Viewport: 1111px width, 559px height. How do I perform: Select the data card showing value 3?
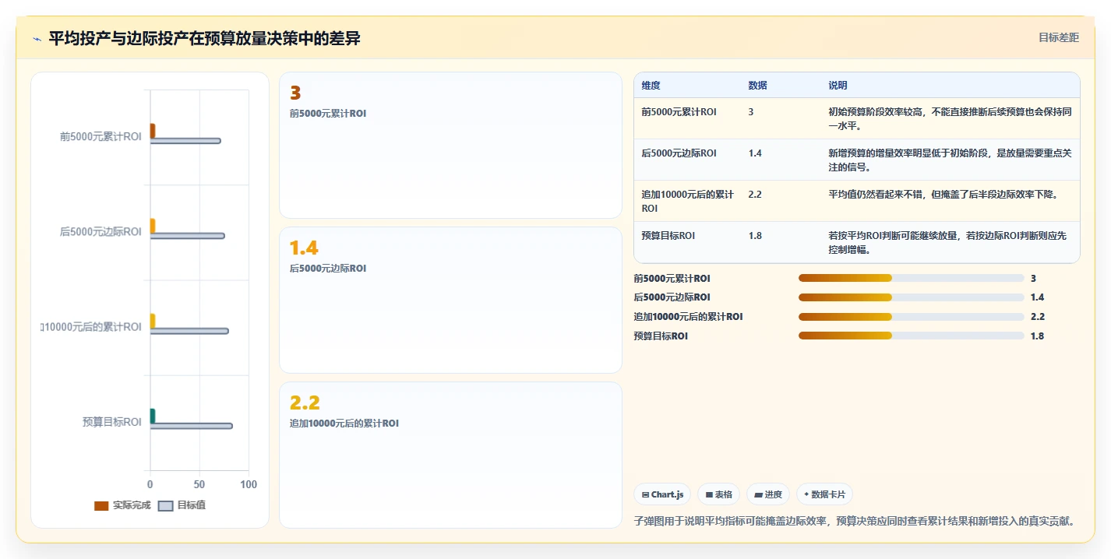coord(450,145)
